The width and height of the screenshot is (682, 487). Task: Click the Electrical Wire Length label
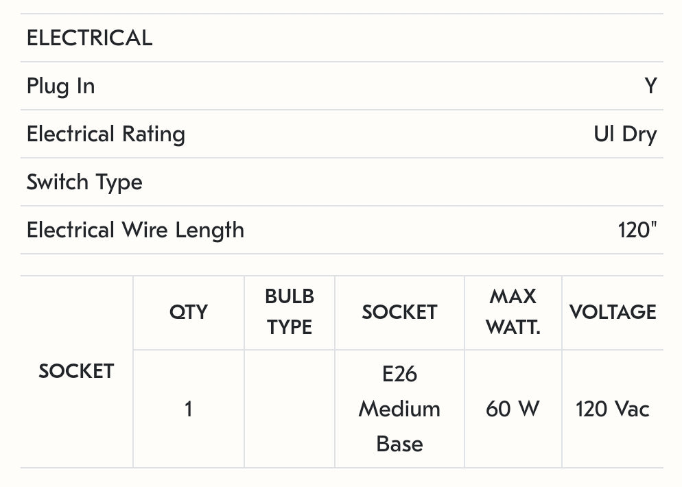135,230
